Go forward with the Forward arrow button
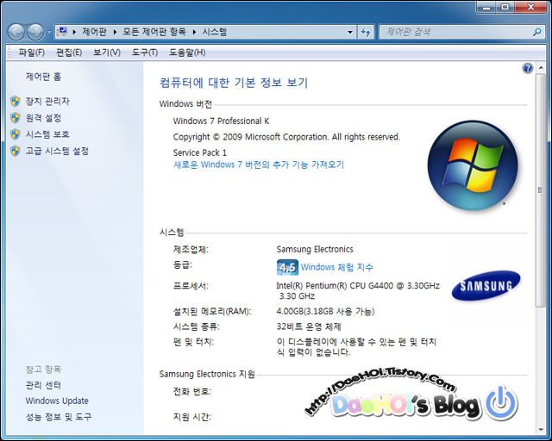 pos(35,32)
